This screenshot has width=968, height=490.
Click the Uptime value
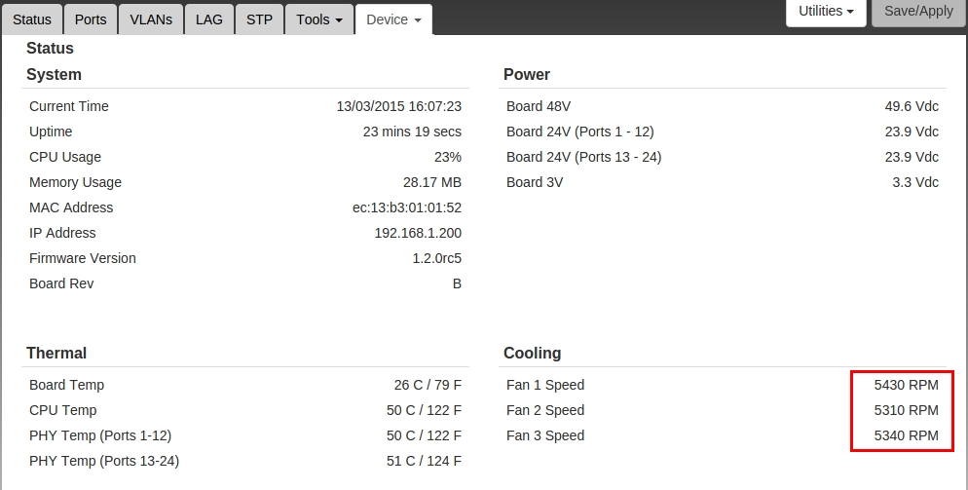(x=412, y=132)
